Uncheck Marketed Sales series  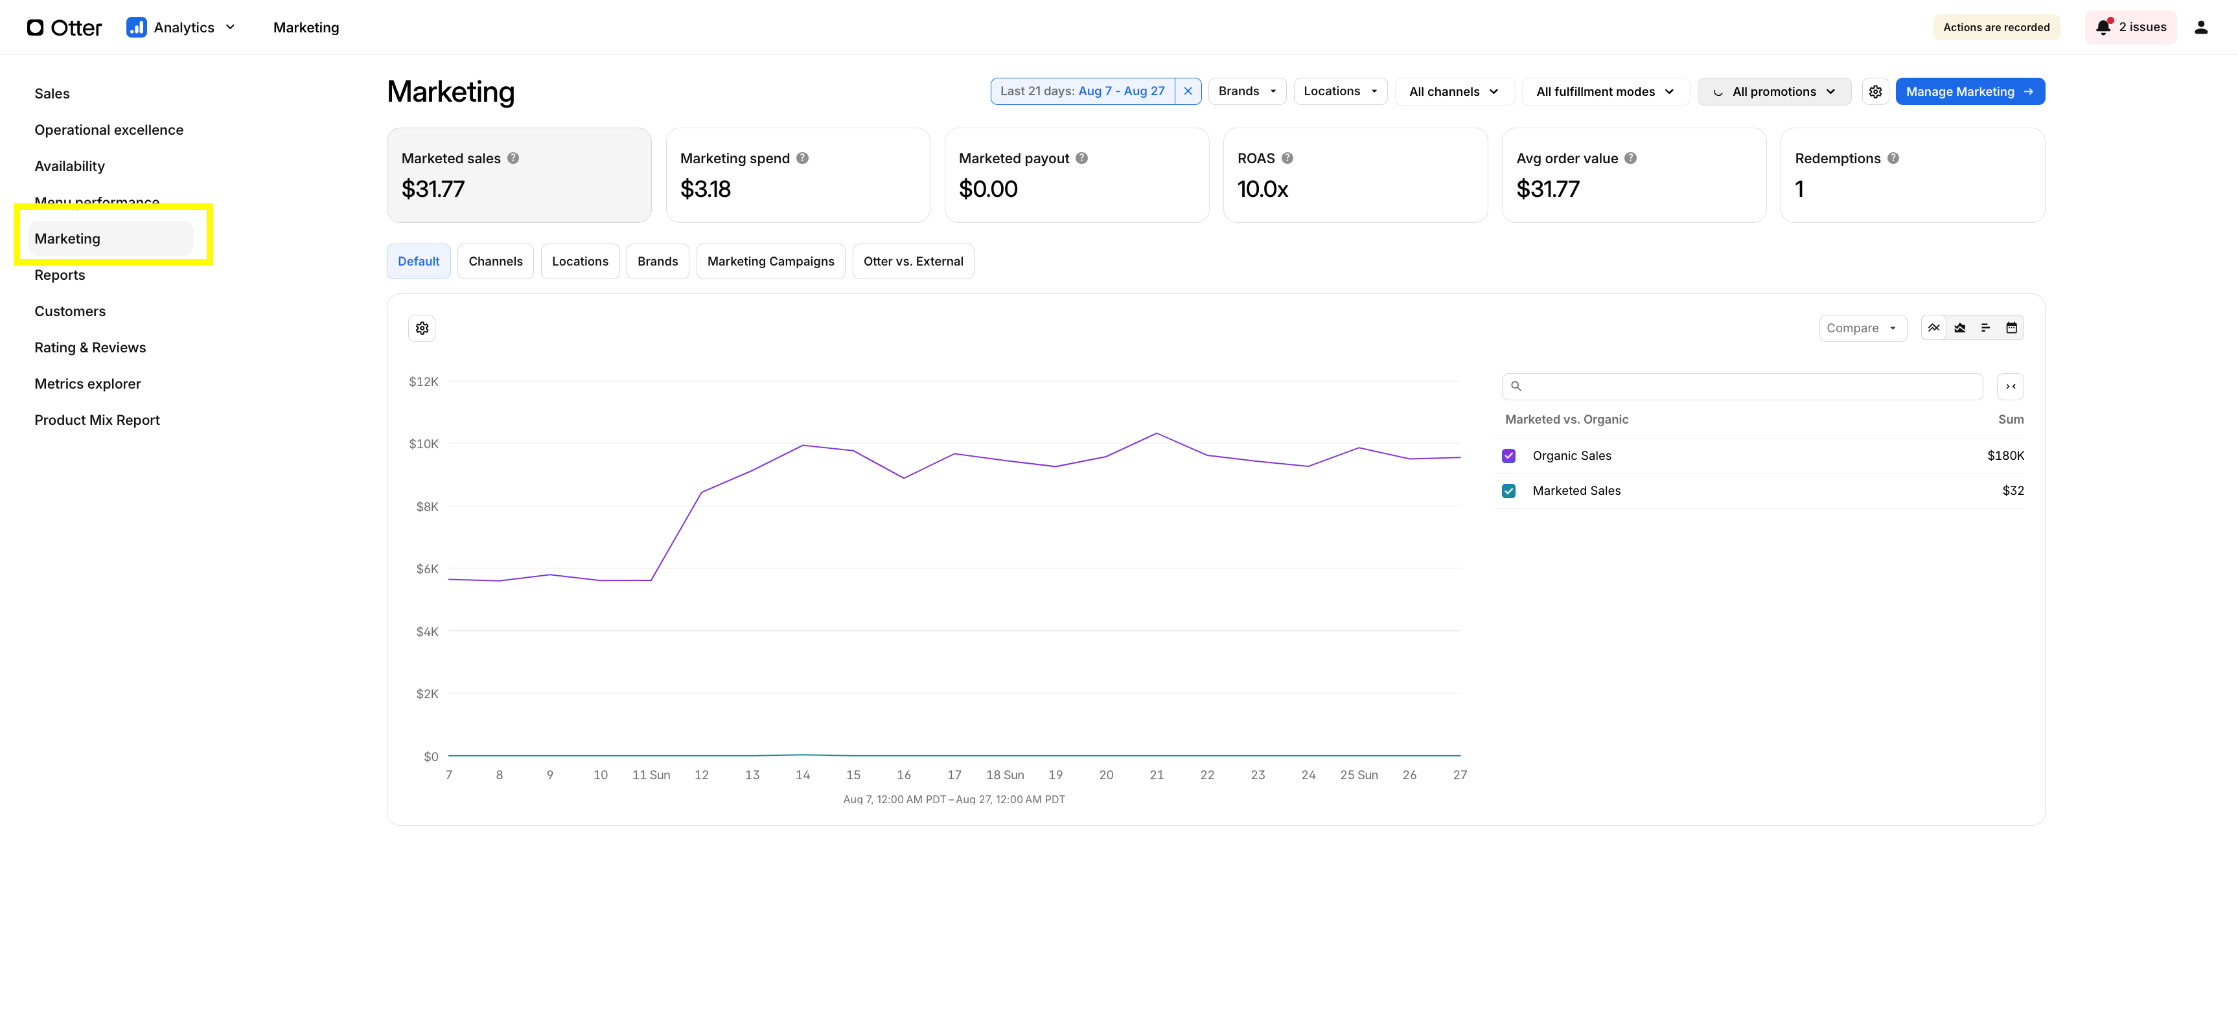coord(1509,491)
